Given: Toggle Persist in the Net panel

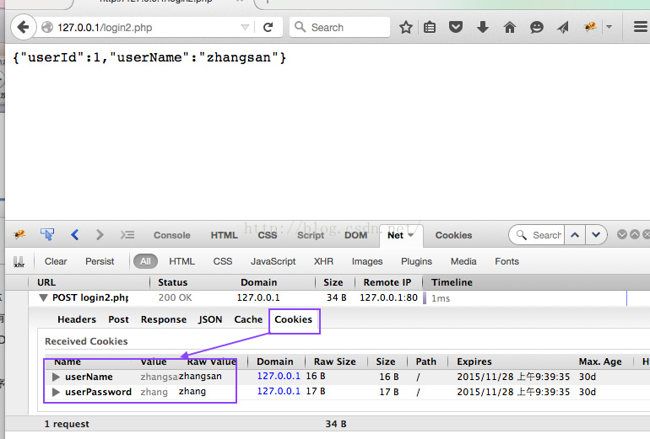Looking at the screenshot, I should pos(100,261).
